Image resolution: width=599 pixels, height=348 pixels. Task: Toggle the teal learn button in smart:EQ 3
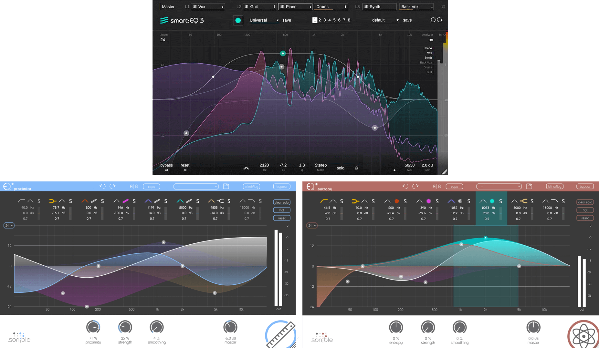[238, 20]
